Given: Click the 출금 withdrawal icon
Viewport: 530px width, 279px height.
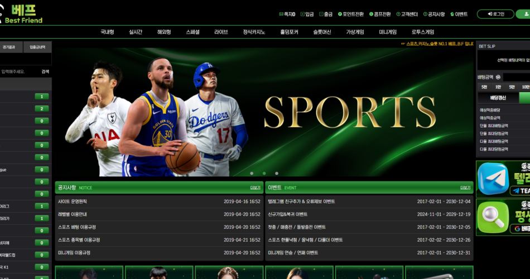Looking at the screenshot, I should coord(321,14).
